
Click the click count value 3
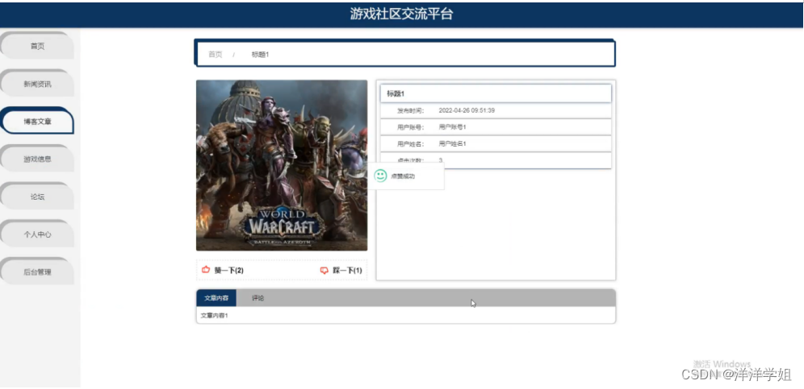pyautogui.click(x=441, y=160)
